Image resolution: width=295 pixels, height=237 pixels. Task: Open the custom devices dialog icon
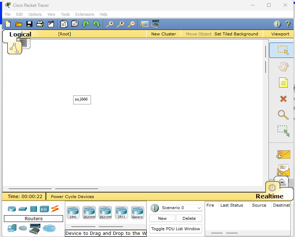coord(155,24)
